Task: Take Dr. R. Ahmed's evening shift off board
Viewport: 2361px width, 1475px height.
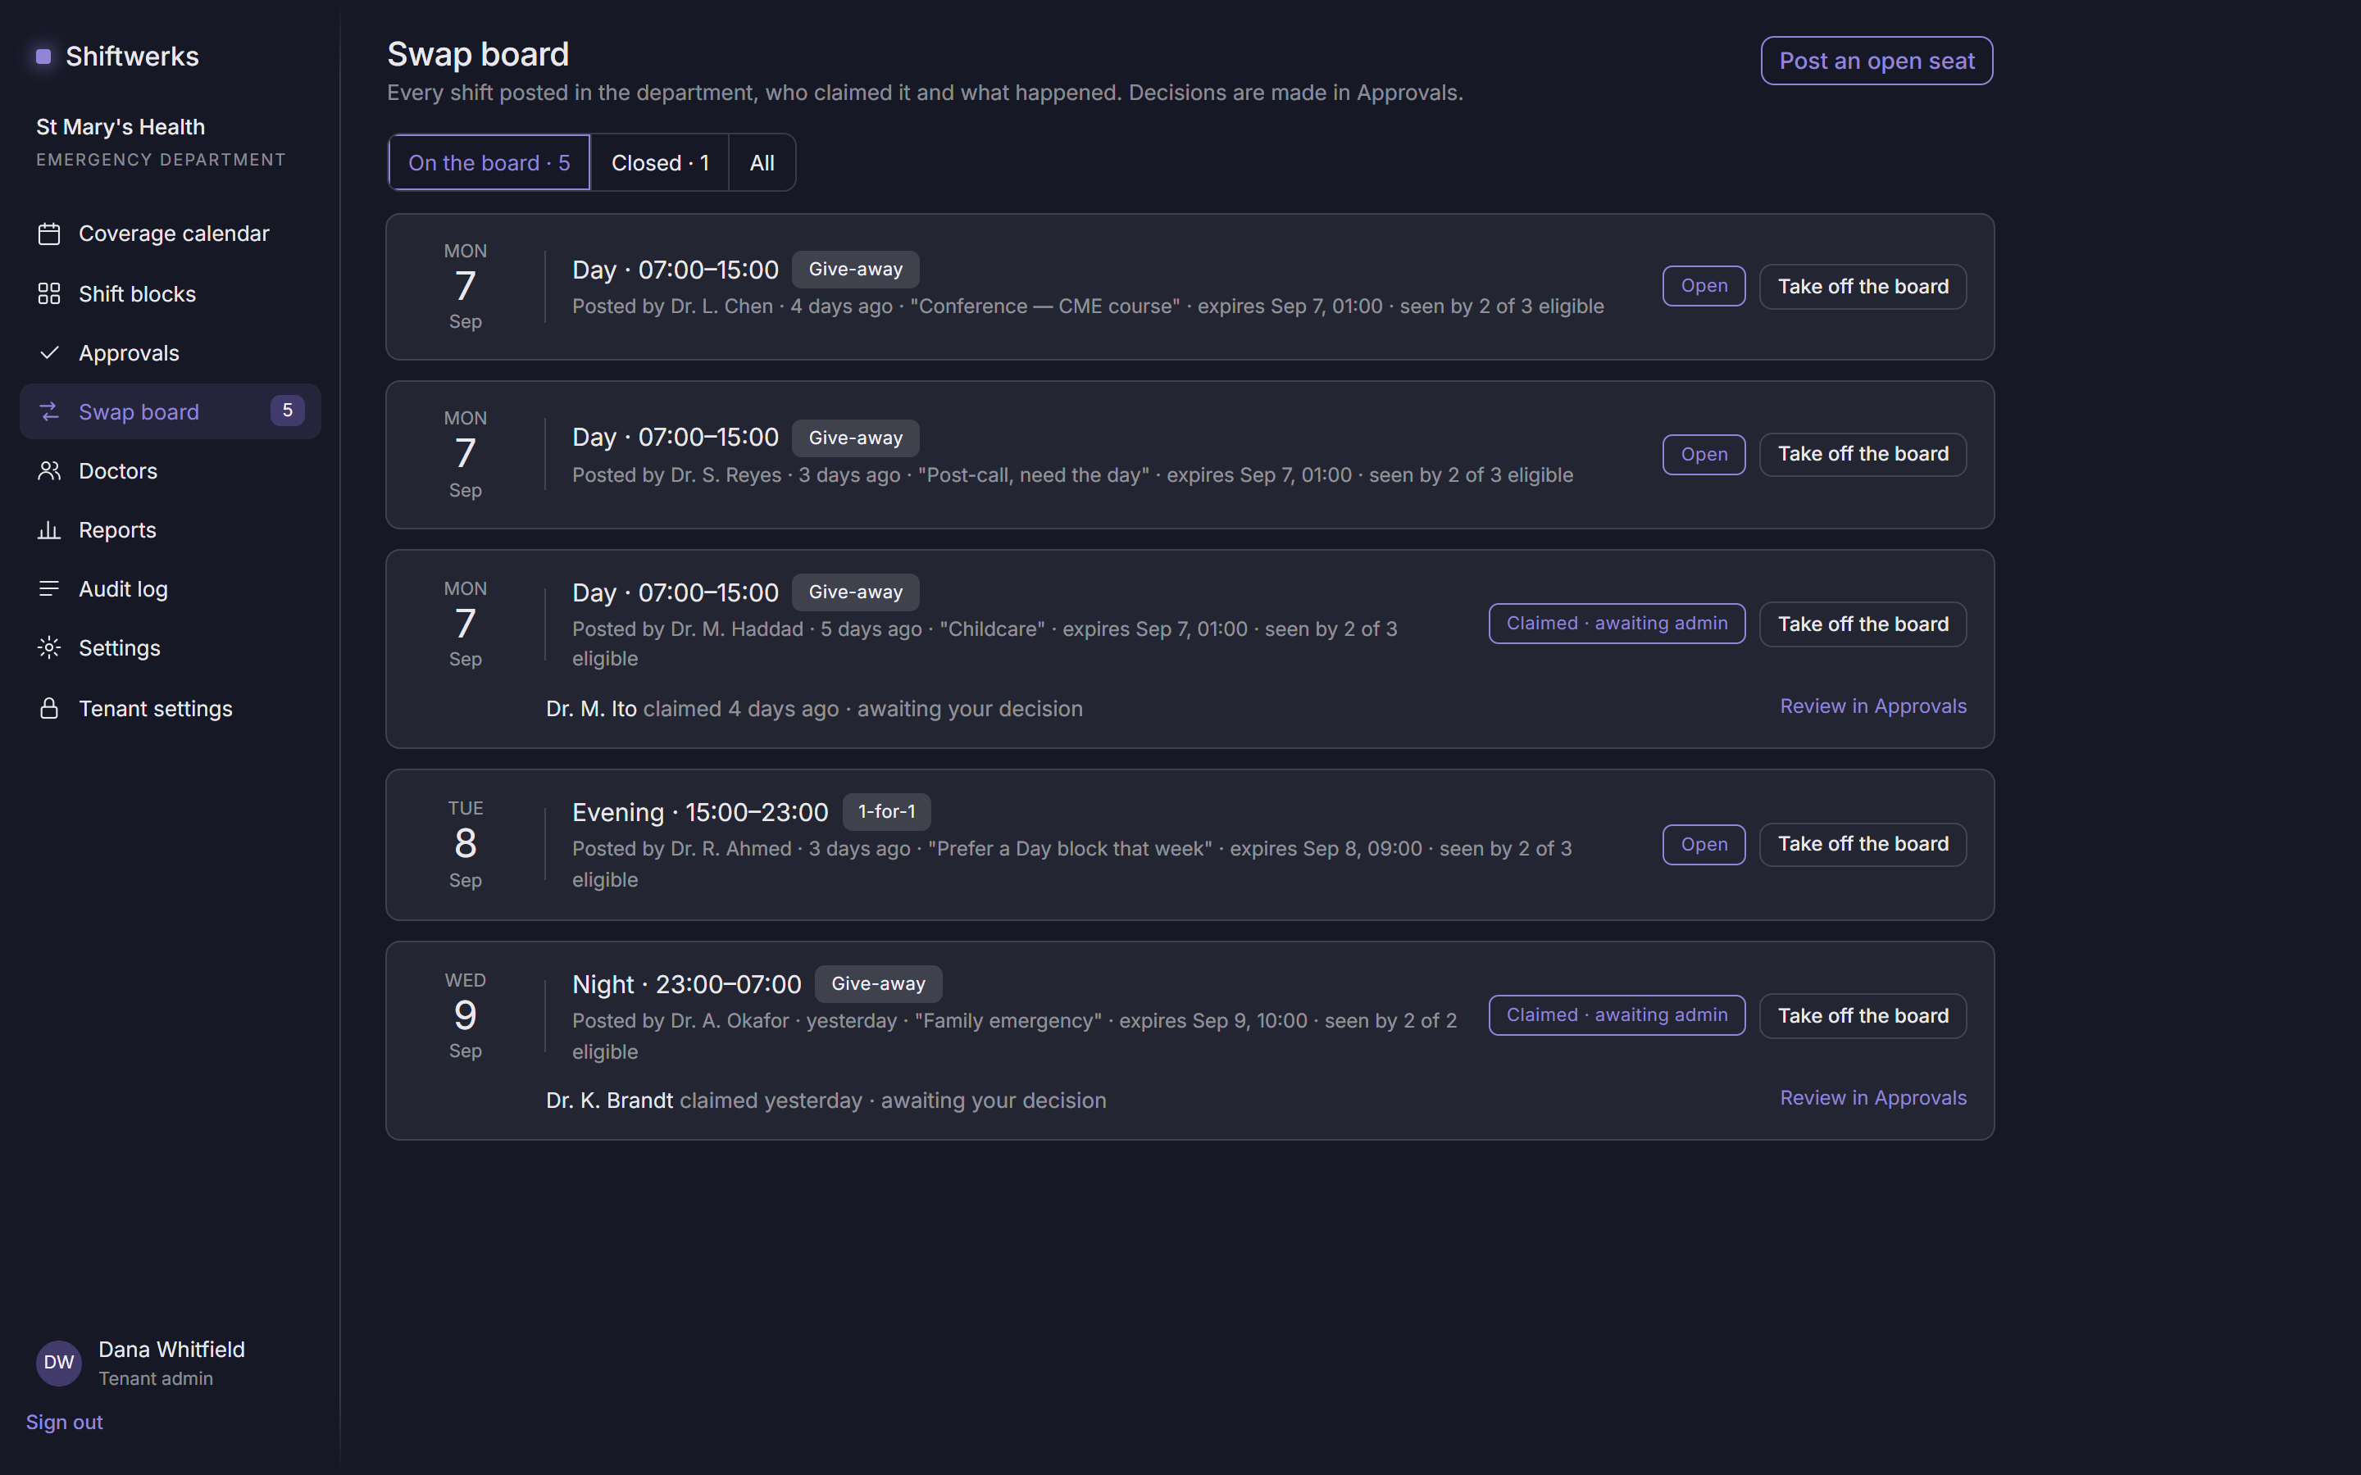Action: [1863, 844]
